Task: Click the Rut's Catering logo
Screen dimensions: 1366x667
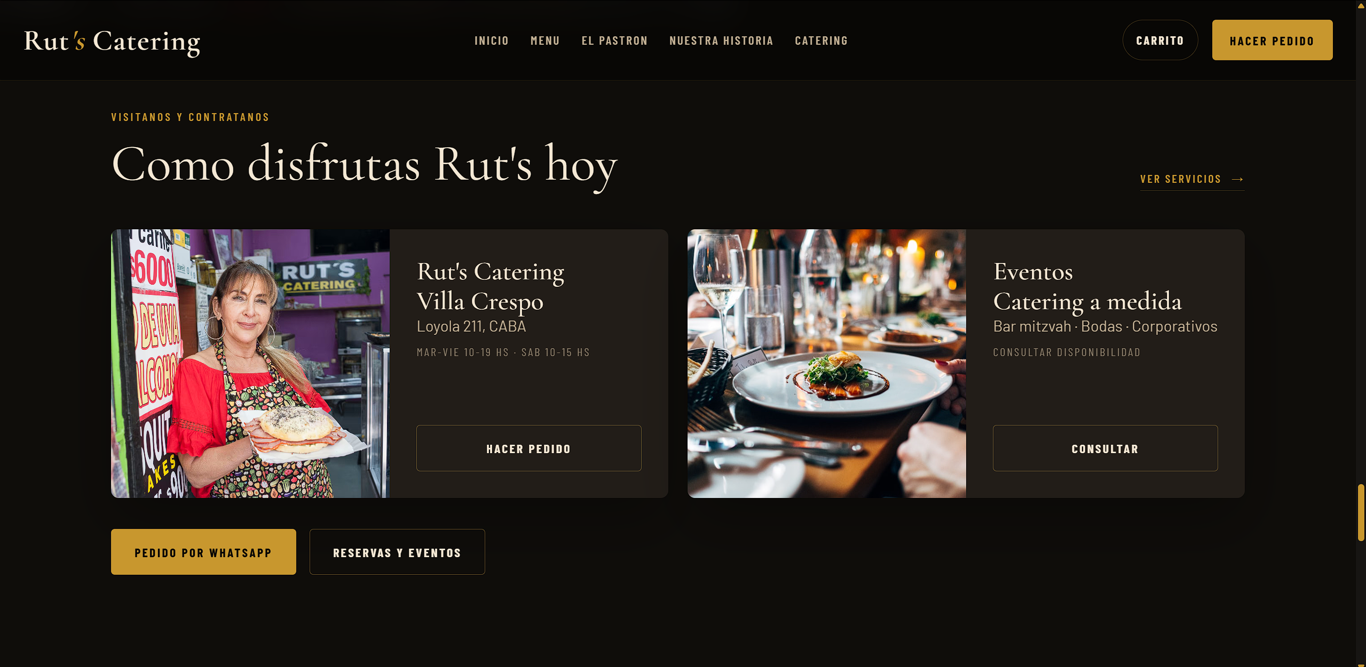Action: click(112, 41)
